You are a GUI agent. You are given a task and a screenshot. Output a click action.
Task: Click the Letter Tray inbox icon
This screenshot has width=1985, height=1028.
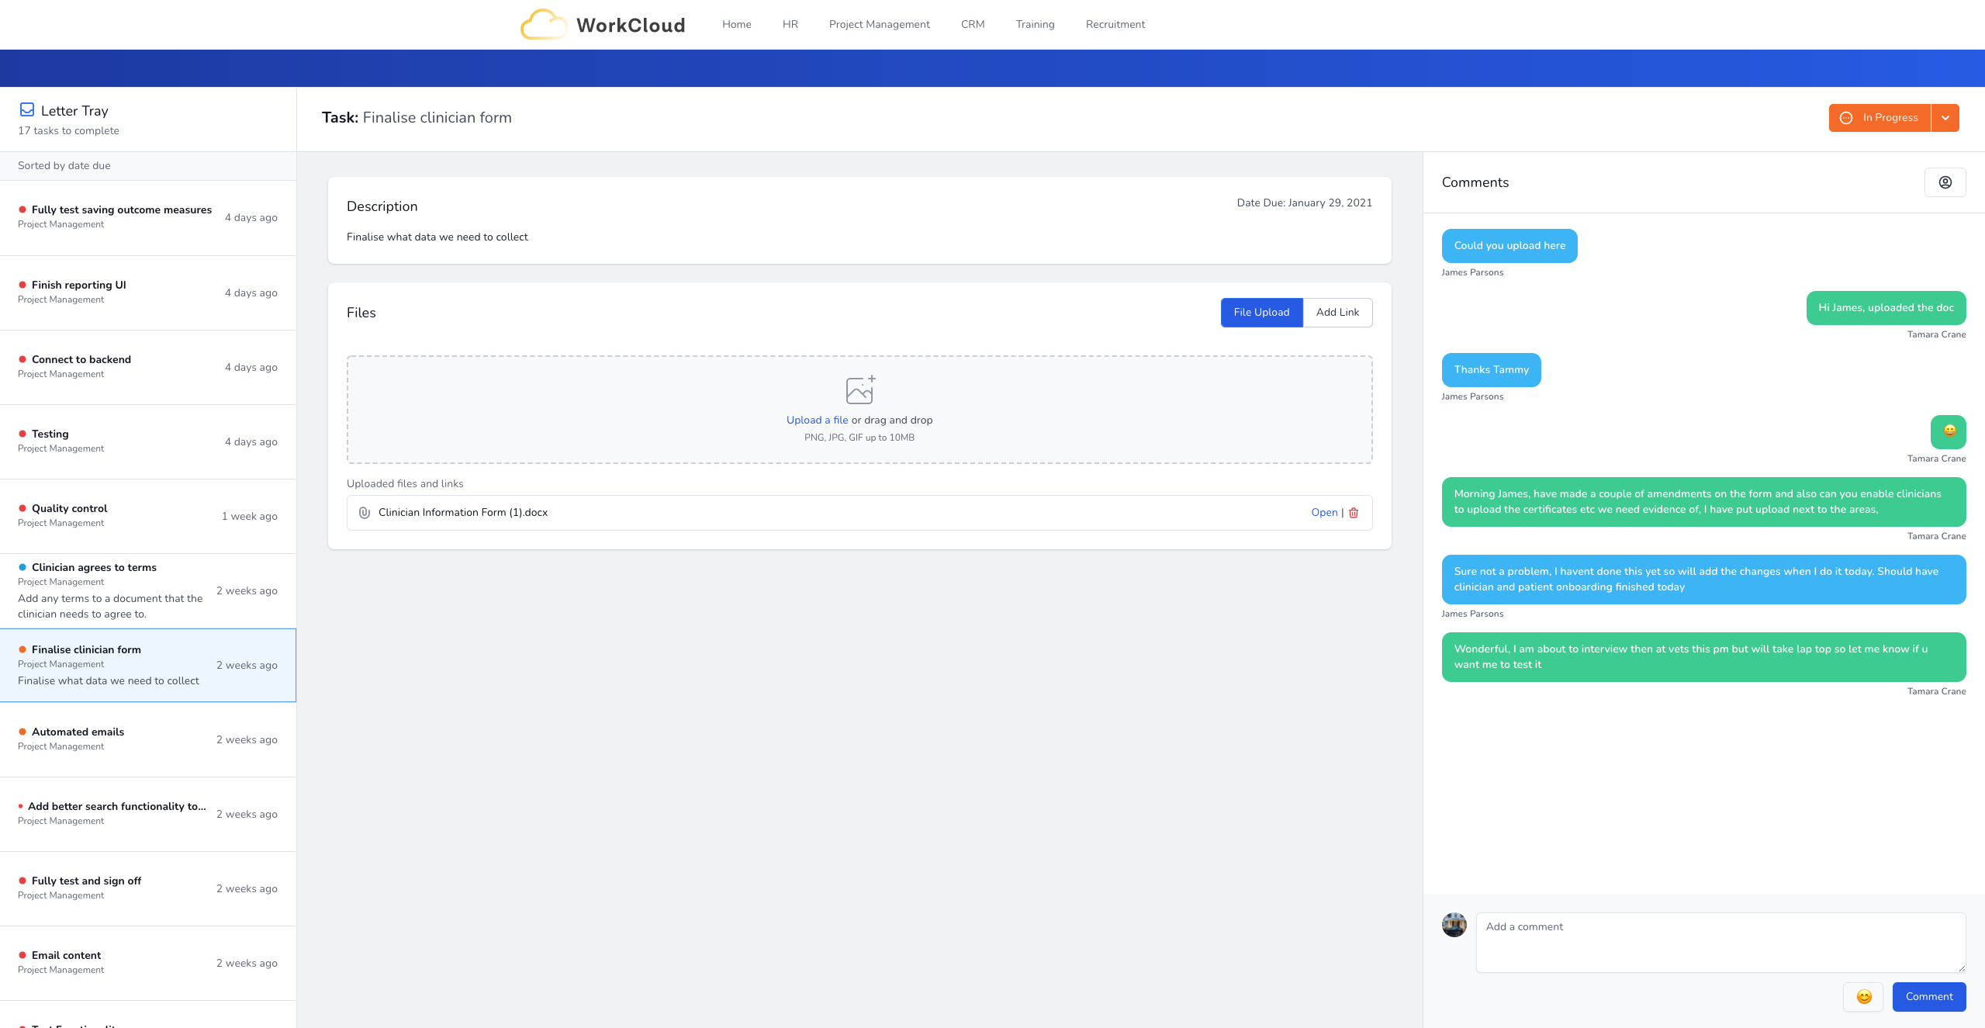(x=28, y=109)
